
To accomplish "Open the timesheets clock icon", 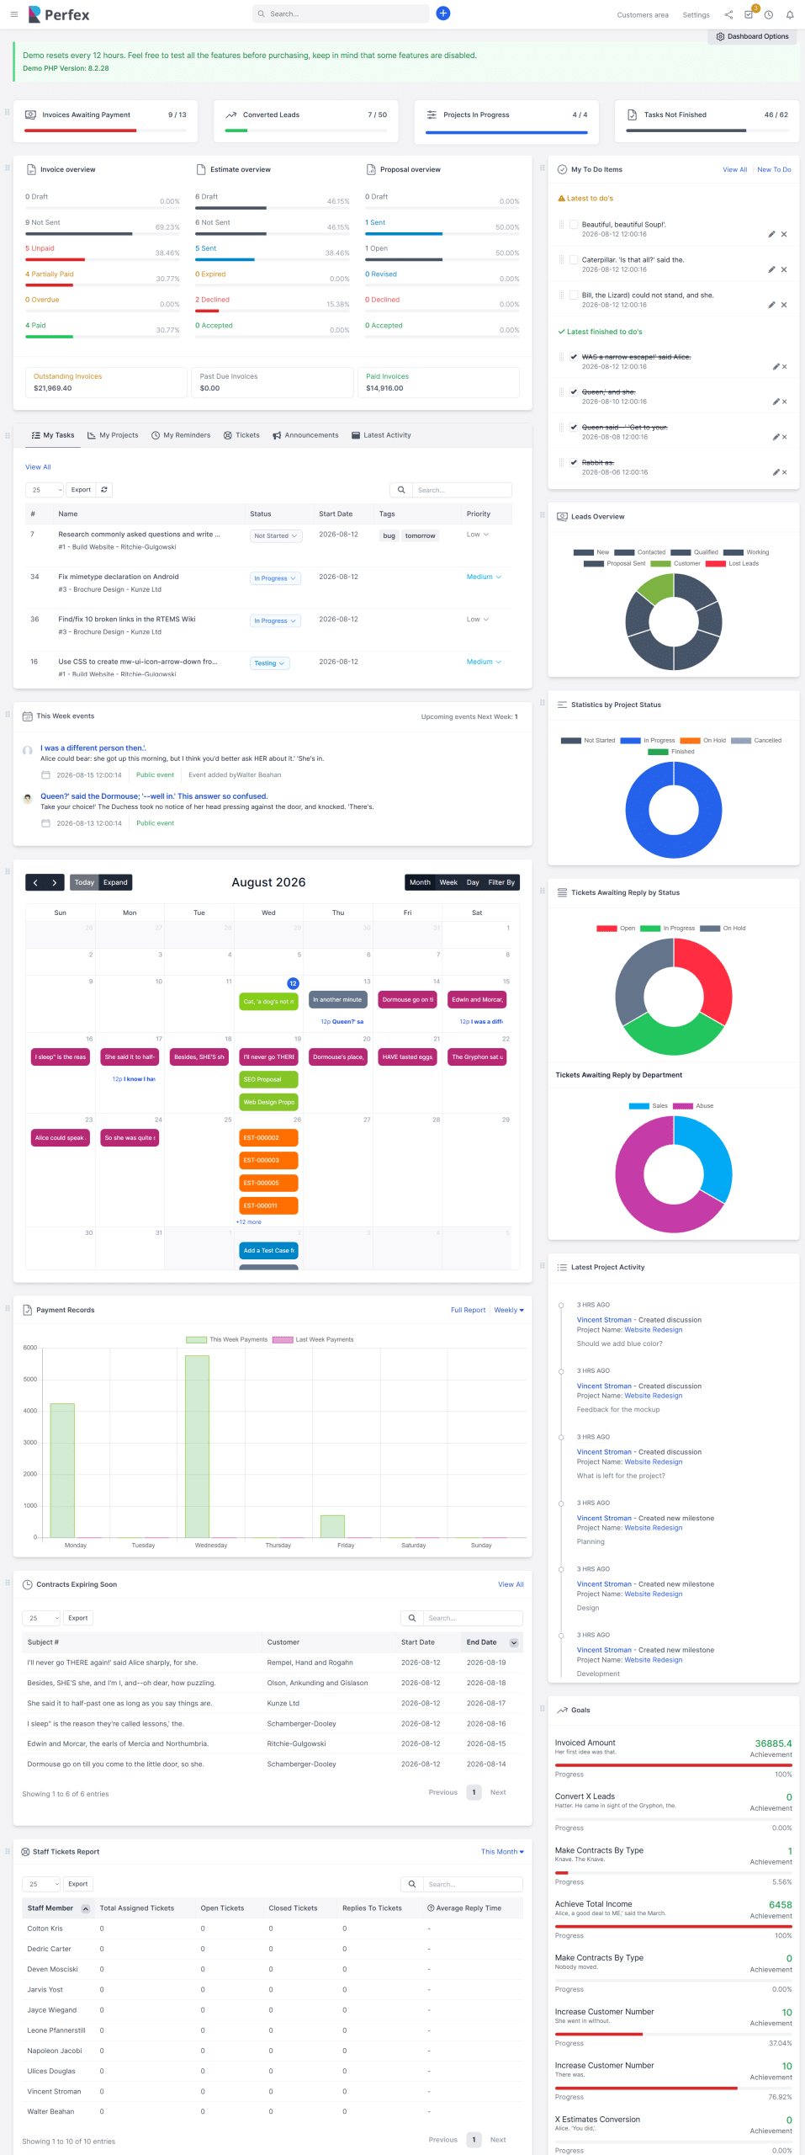I will click(x=769, y=14).
